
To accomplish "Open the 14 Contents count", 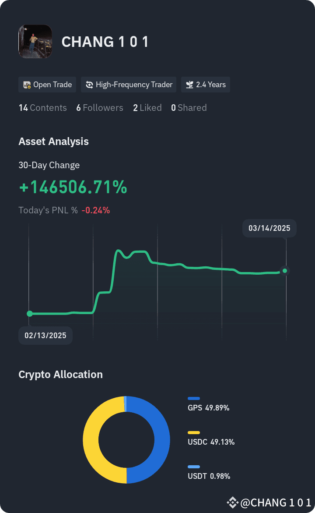I will tap(42, 108).
